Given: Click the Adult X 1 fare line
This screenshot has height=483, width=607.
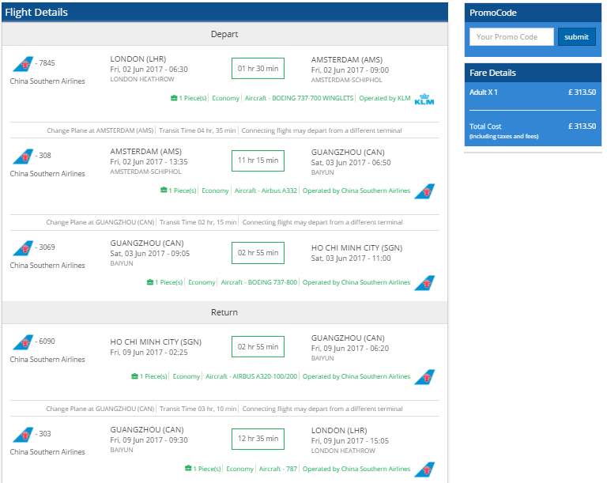Looking at the screenshot, I should pyautogui.click(x=533, y=92).
